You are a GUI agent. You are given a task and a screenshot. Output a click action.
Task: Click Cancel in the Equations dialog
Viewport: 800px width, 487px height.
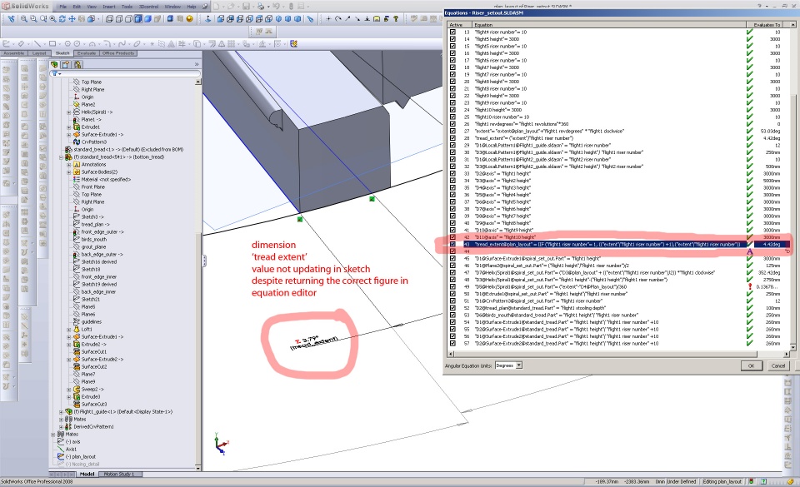pyautogui.click(x=778, y=365)
